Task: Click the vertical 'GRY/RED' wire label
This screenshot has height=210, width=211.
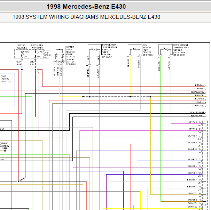Action: coord(98,73)
